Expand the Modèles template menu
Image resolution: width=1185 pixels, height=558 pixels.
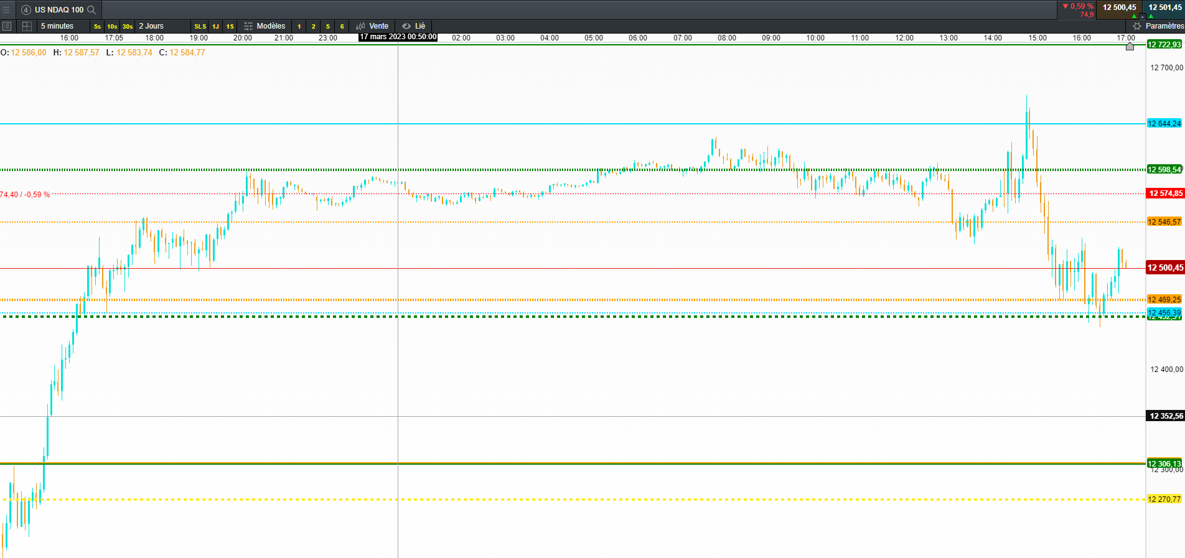coord(271,26)
